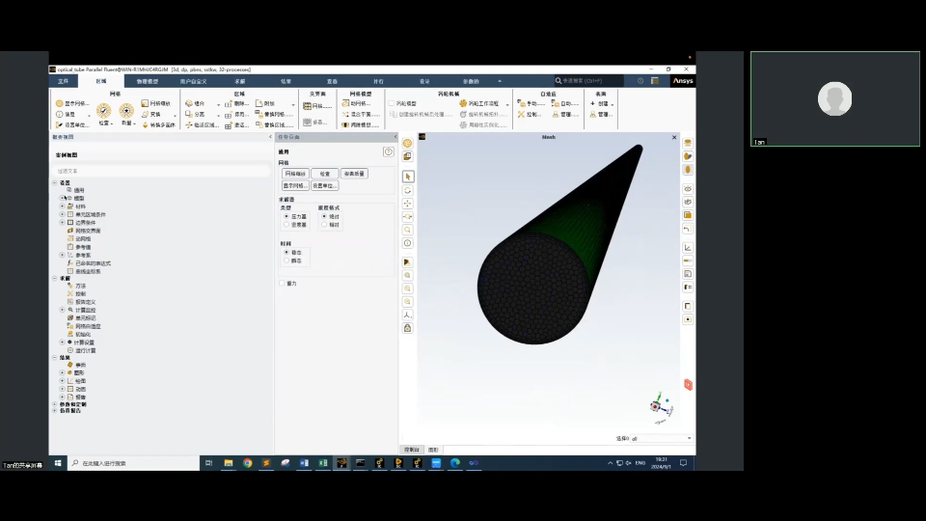
Task: Select the pan view tool in the viewport toolbar
Action: pos(407,204)
